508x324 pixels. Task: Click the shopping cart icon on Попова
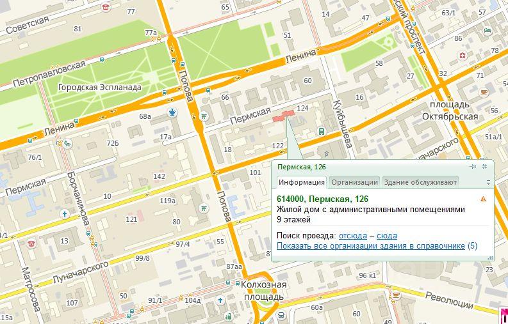click(x=204, y=116)
